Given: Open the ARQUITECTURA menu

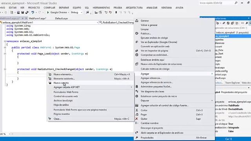Looking at the screenshot, I should click(x=134, y=8).
